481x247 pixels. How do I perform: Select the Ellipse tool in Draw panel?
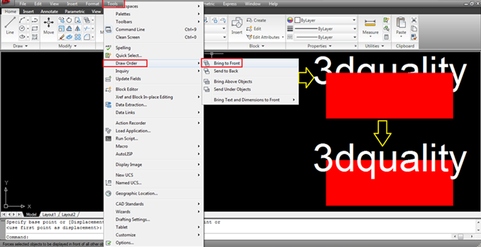click(x=22, y=37)
